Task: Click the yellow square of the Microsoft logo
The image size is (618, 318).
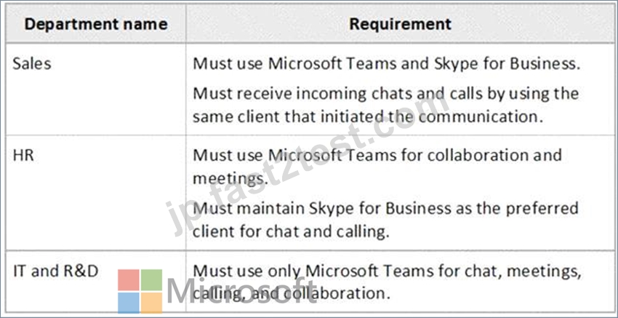Action: 152,303
